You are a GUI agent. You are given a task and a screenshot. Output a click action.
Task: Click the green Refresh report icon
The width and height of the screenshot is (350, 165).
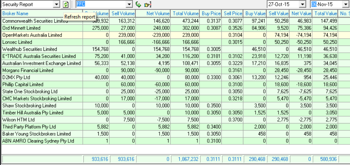65,4
